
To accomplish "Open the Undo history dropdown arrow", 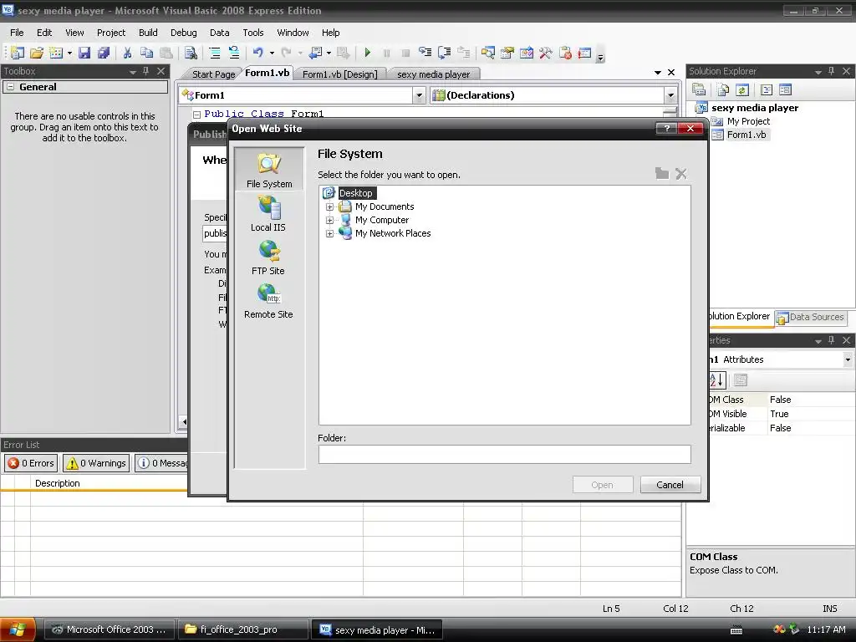I will click(272, 53).
